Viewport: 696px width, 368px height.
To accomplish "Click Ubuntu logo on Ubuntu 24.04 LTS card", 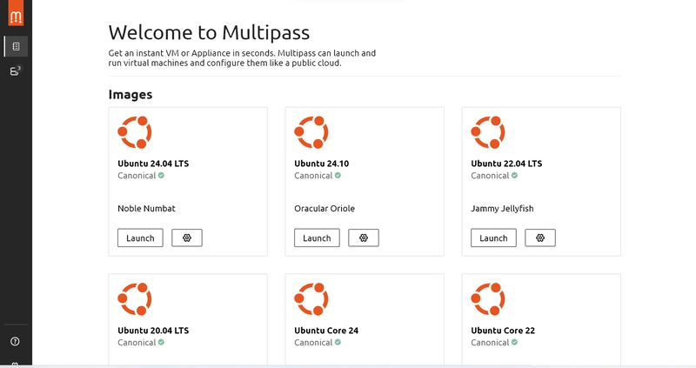I will point(135,132).
